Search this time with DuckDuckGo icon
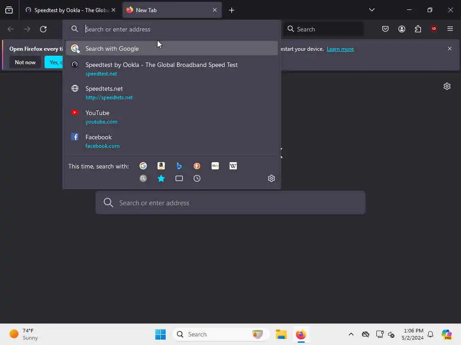 click(x=197, y=166)
